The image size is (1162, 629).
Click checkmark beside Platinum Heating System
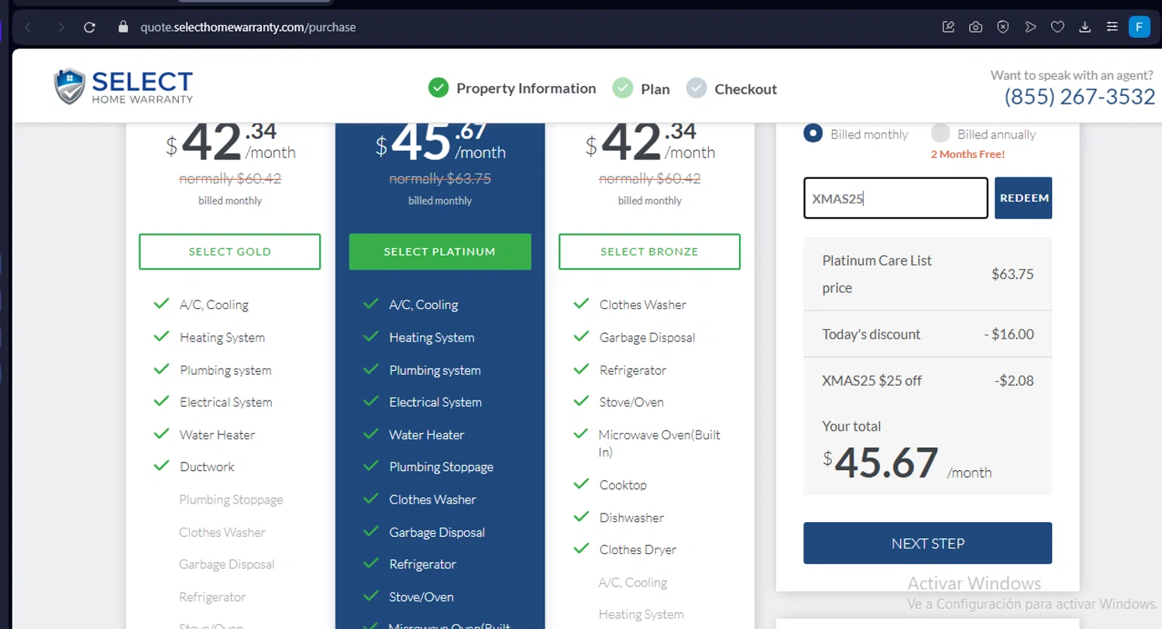click(x=371, y=336)
